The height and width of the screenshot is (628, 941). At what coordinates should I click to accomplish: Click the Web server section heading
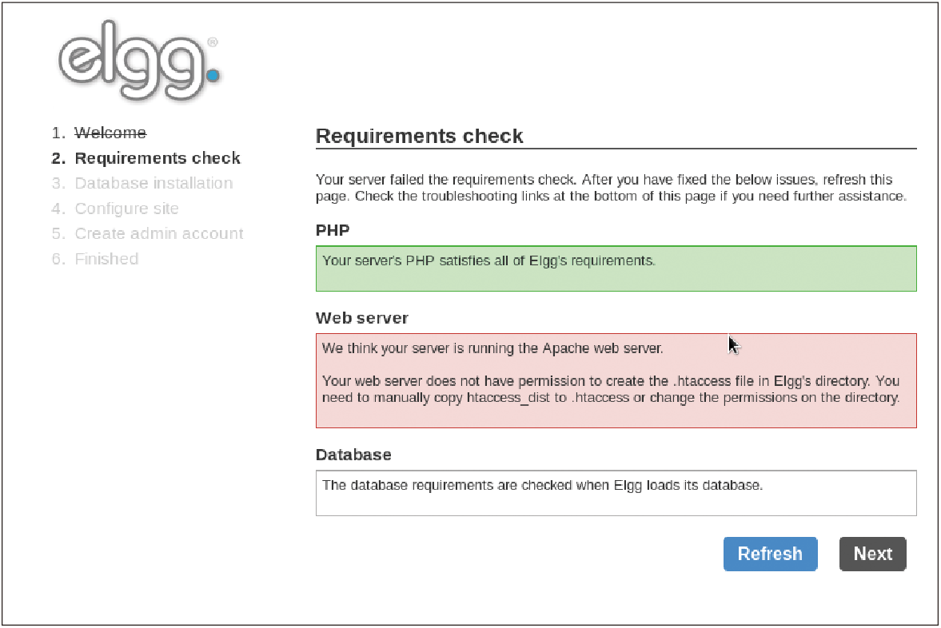tap(362, 318)
